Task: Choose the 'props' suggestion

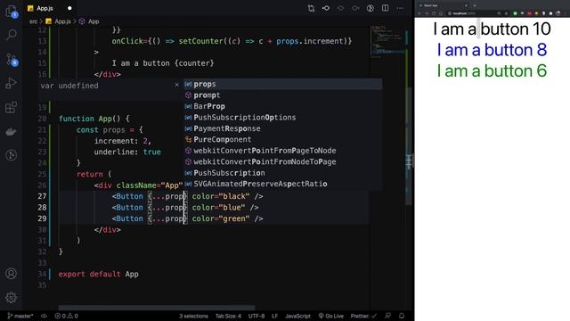Action: [283, 84]
